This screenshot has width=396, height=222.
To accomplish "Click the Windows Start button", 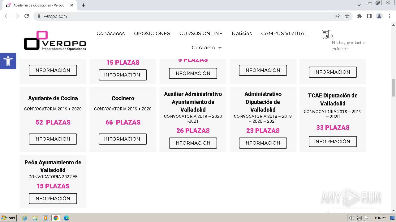I will click(x=8, y=218).
